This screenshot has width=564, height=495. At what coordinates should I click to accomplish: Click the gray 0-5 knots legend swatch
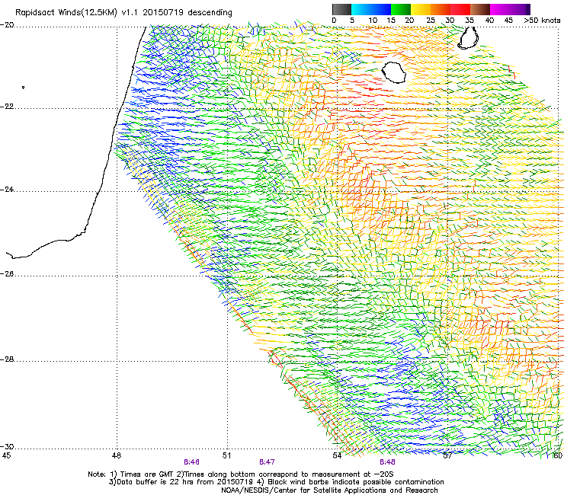pyautogui.click(x=341, y=9)
